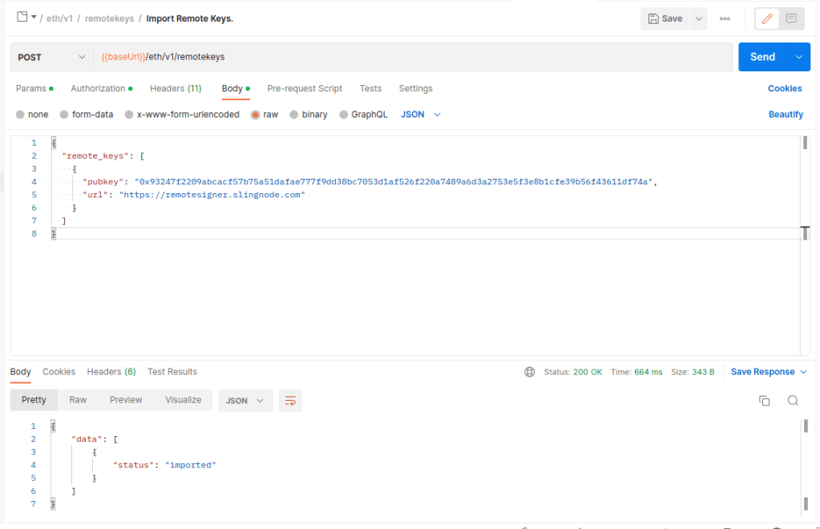The width and height of the screenshot is (820, 529).
Task: Choose the form-data body option
Action: click(x=86, y=114)
